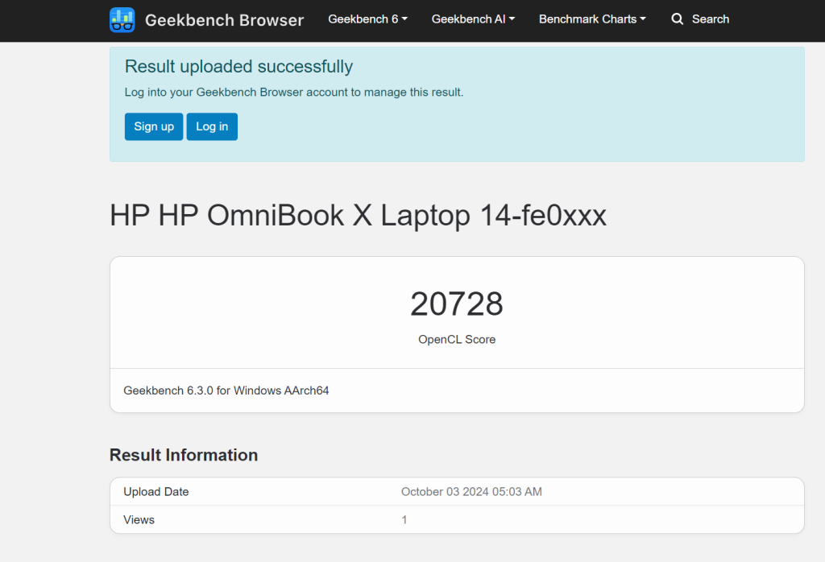Select the Views count value
This screenshot has width=825, height=562.
click(404, 519)
